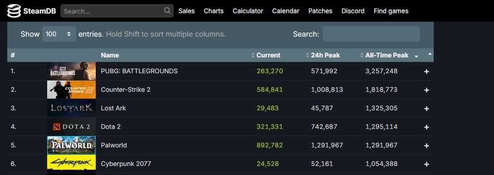
Task: Sort table by Current players column
Action: click(268, 55)
